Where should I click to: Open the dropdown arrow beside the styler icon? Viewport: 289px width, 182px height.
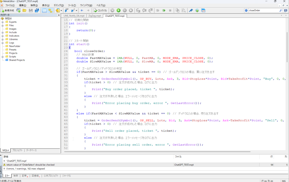pyautogui.click(x=61, y=10)
